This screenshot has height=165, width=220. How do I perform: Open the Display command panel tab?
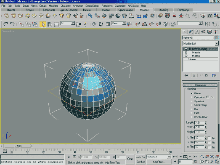[x=209, y=32]
